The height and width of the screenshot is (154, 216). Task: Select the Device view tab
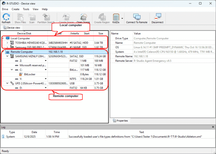(12, 28)
